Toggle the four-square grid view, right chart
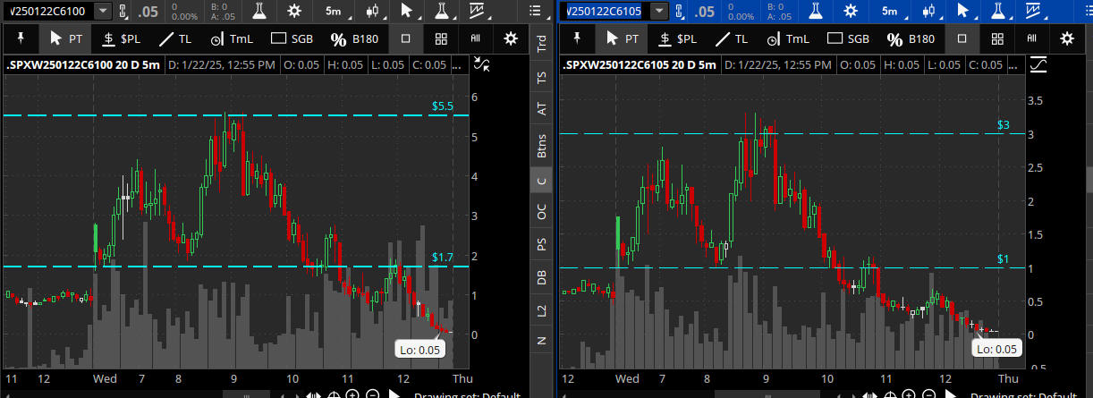The width and height of the screenshot is (1093, 398). click(x=996, y=38)
